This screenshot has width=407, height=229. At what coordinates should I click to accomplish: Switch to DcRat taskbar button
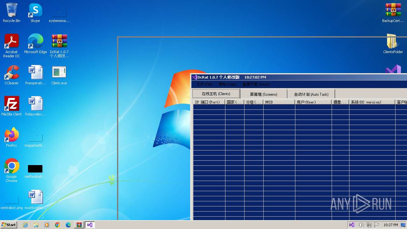pos(90,225)
